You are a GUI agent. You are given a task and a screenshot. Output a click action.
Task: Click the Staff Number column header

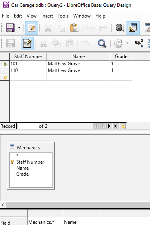(28, 57)
